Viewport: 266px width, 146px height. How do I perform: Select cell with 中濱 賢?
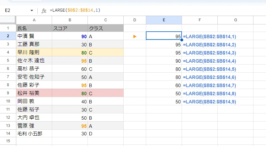pos(34,36)
